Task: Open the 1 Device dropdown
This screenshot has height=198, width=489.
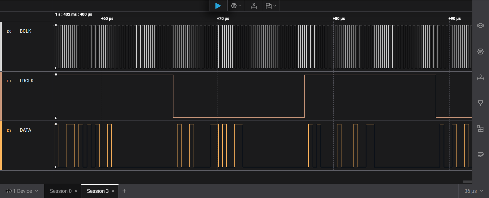Action: (x=22, y=191)
